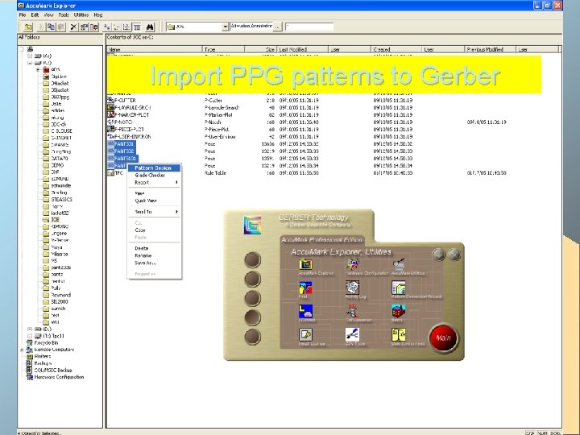Click the red Main button

point(443,338)
